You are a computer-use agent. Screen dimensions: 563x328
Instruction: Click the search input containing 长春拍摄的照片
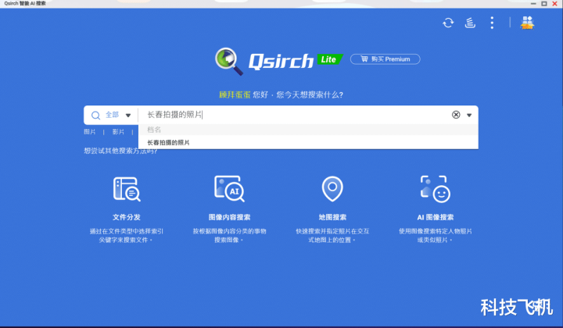(295, 115)
